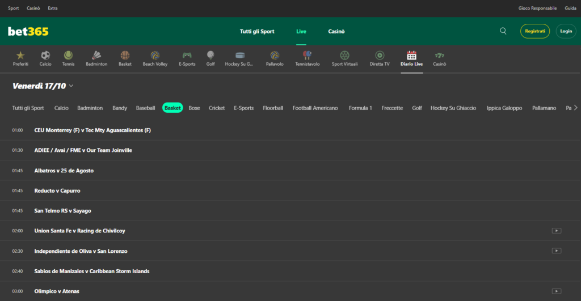Switch to the Live header tab
Image resolution: width=581 pixels, height=301 pixels.
click(301, 32)
